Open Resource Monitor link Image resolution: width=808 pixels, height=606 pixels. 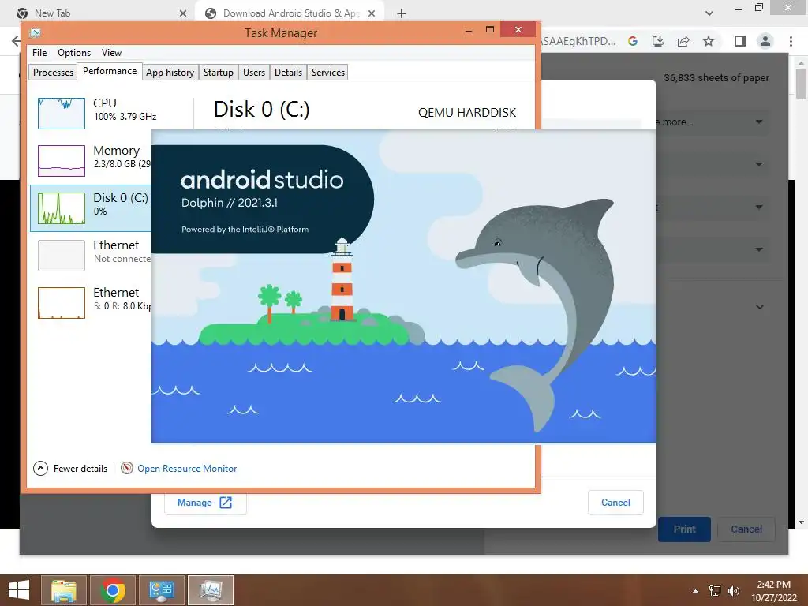187,469
